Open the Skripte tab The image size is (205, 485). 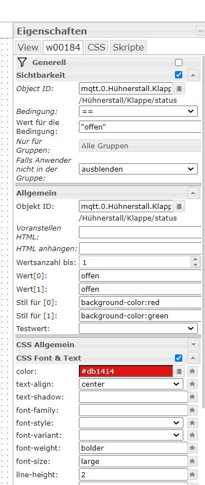pyautogui.click(x=128, y=47)
